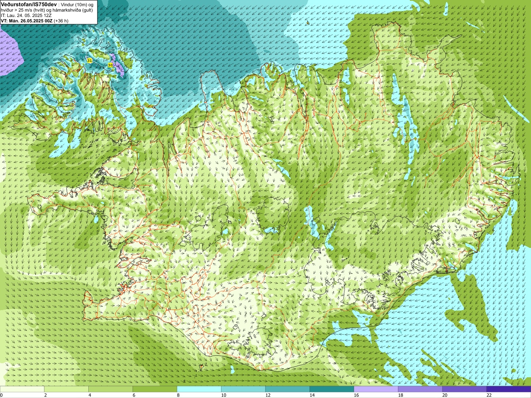Select the 12–14 m/s teal legend swatch
531x398 pixels.
tap(287, 389)
